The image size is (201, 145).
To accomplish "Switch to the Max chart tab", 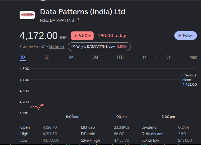I will [193, 57].
